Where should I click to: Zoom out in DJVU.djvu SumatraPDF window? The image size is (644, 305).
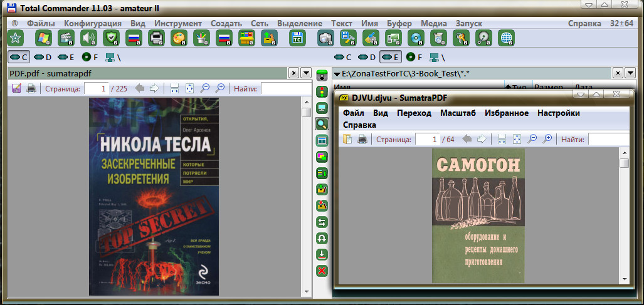(x=532, y=140)
